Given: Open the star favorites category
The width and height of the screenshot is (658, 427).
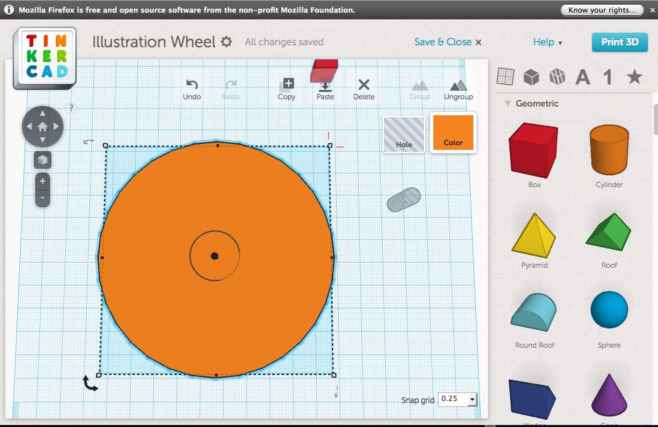Looking at the screenshot, I should (x=634, y=77).
